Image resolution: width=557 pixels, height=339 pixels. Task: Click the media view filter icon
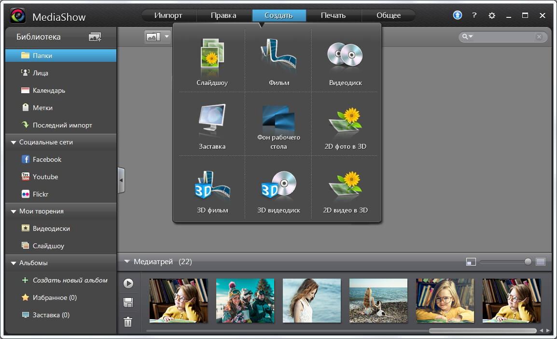(x=153, y=37)
